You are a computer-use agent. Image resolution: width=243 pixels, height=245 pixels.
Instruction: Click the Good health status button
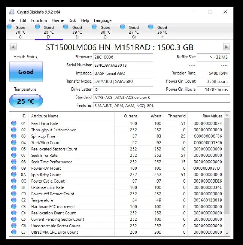point(26,72)
